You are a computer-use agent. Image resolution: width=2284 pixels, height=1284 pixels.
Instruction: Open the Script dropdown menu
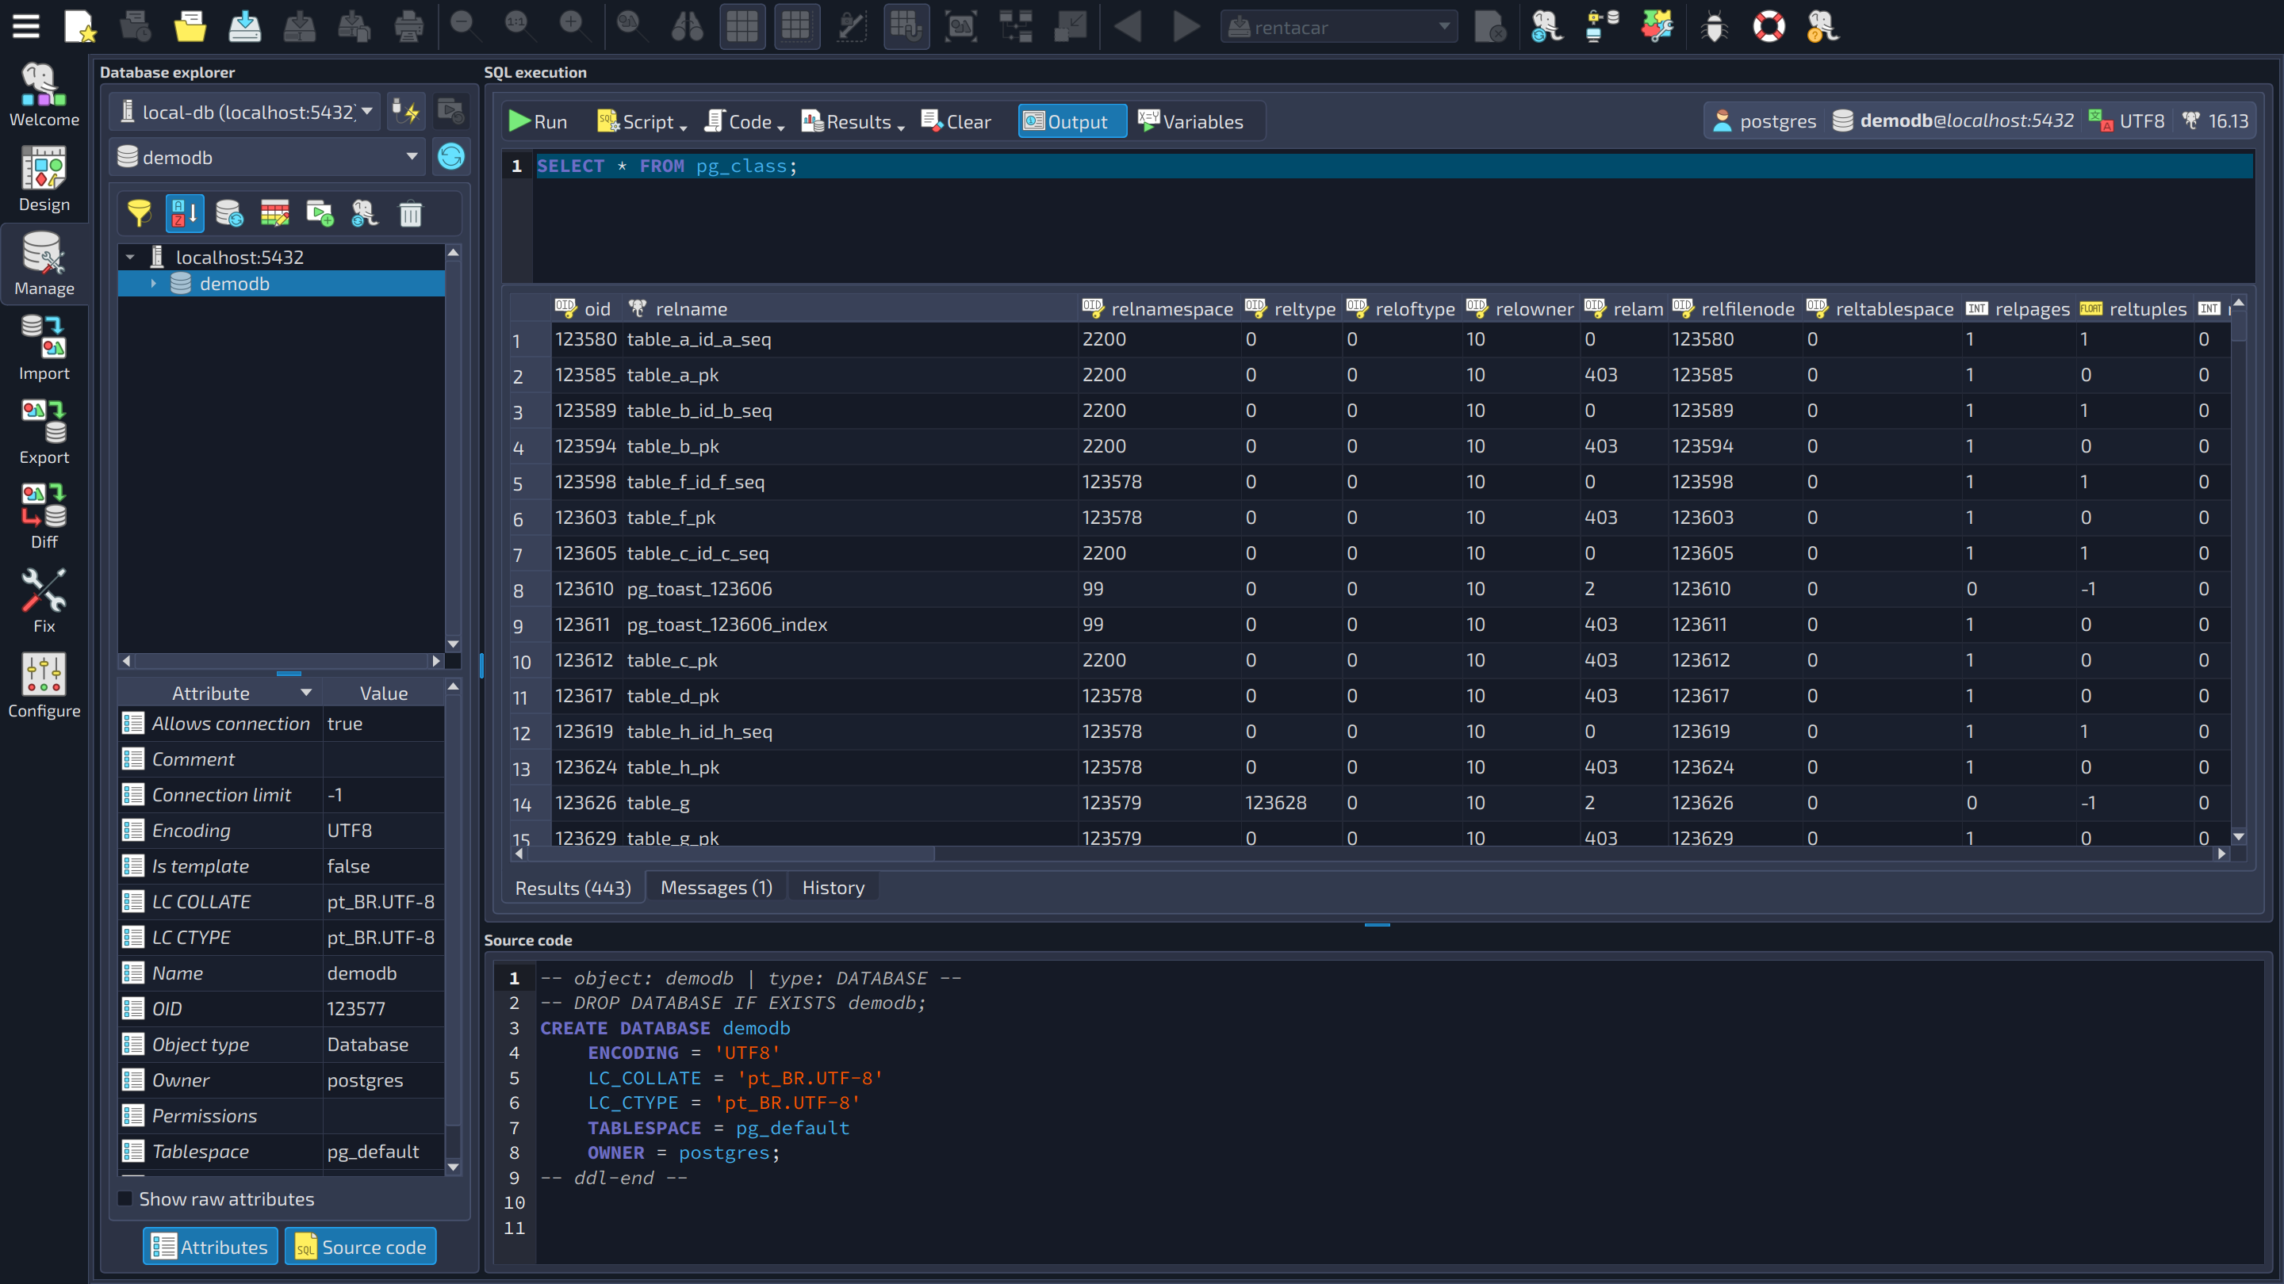tap(643, 121)
